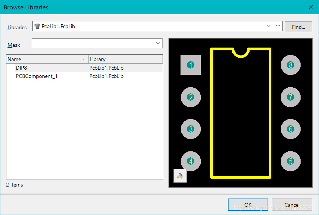Click the PcbLib1.PcbLib cell in DIP8 row

[107, 68]
